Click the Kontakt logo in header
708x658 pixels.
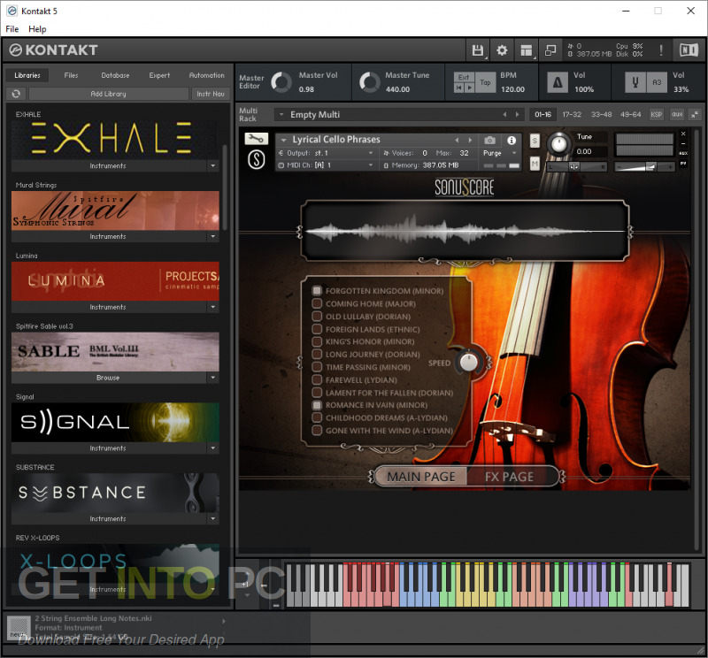click(x=54, y=50)
